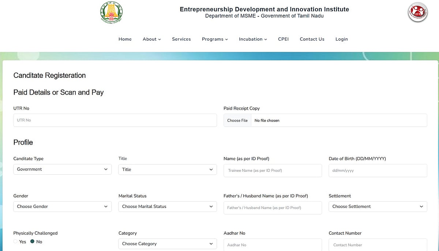
Task: Open the Login page link
Action: click(x=341, y=39)
